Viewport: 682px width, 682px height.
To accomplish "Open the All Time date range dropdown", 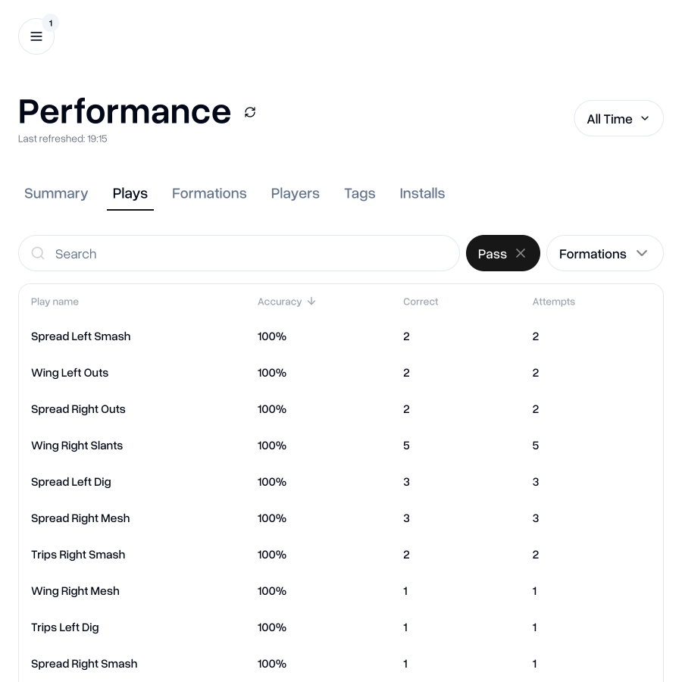I will [x=618, y=118].
